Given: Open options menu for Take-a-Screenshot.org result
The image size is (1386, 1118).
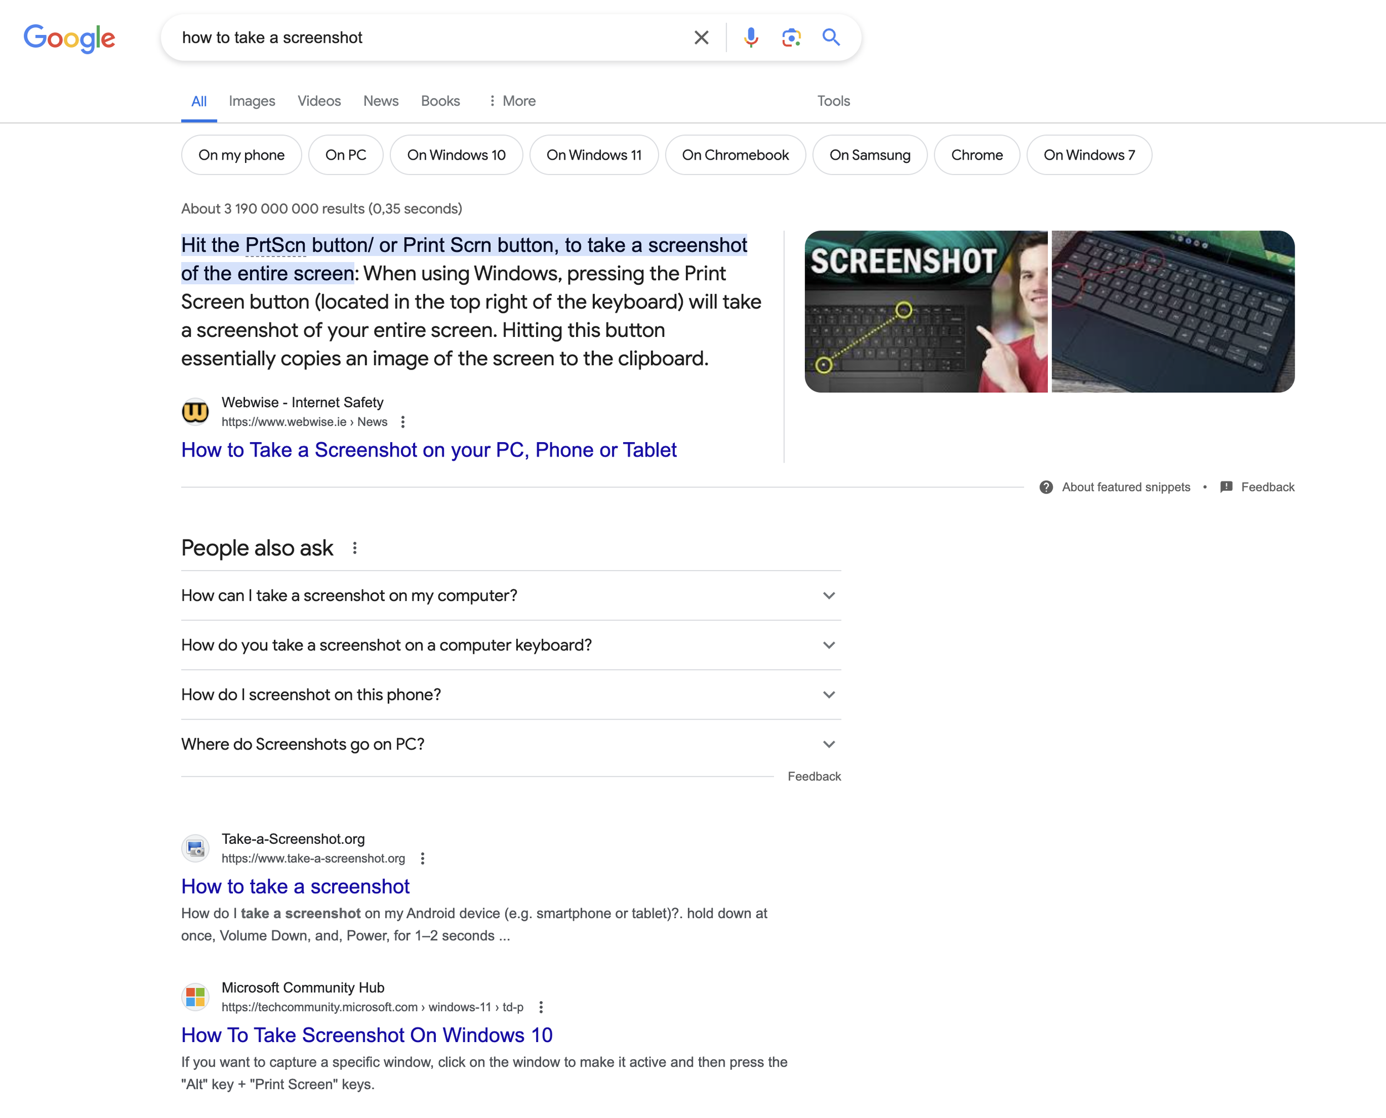Looking at the screenshot, I should click(x=422, y=859).
